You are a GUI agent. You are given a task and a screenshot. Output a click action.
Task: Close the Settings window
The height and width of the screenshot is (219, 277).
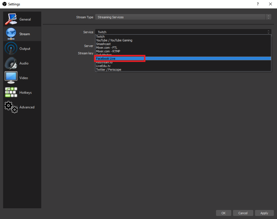click(x=270, y=4)
